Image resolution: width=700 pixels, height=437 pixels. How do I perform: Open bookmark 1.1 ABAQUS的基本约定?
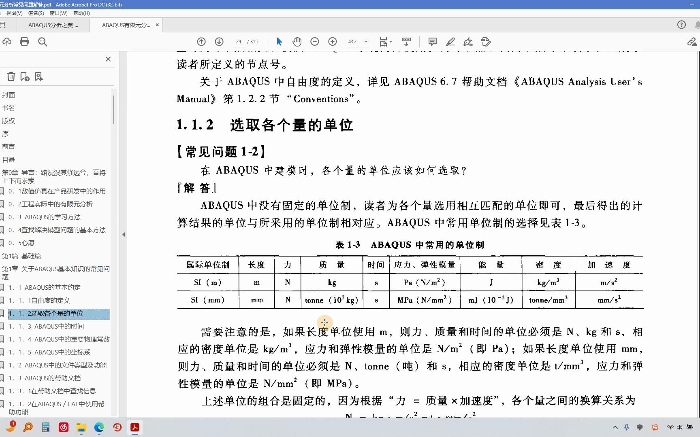tap(45, 287)
